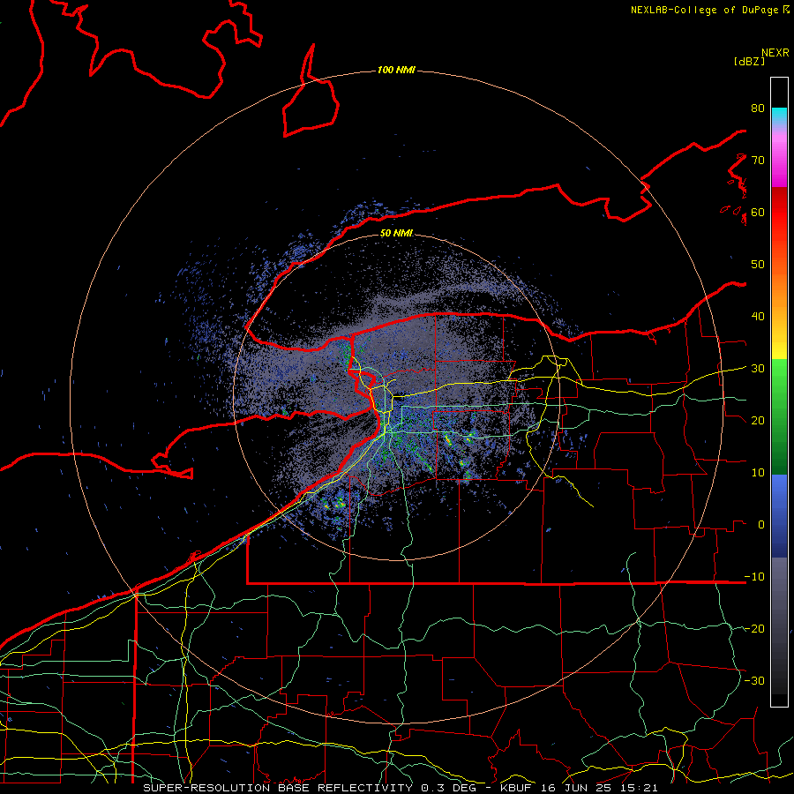Viewport: 794px width, 794px height.
Task: Select the 70 value on the dBZ scale
Action: [x=758, y=161]
